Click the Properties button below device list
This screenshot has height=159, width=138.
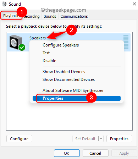[119, 139]
